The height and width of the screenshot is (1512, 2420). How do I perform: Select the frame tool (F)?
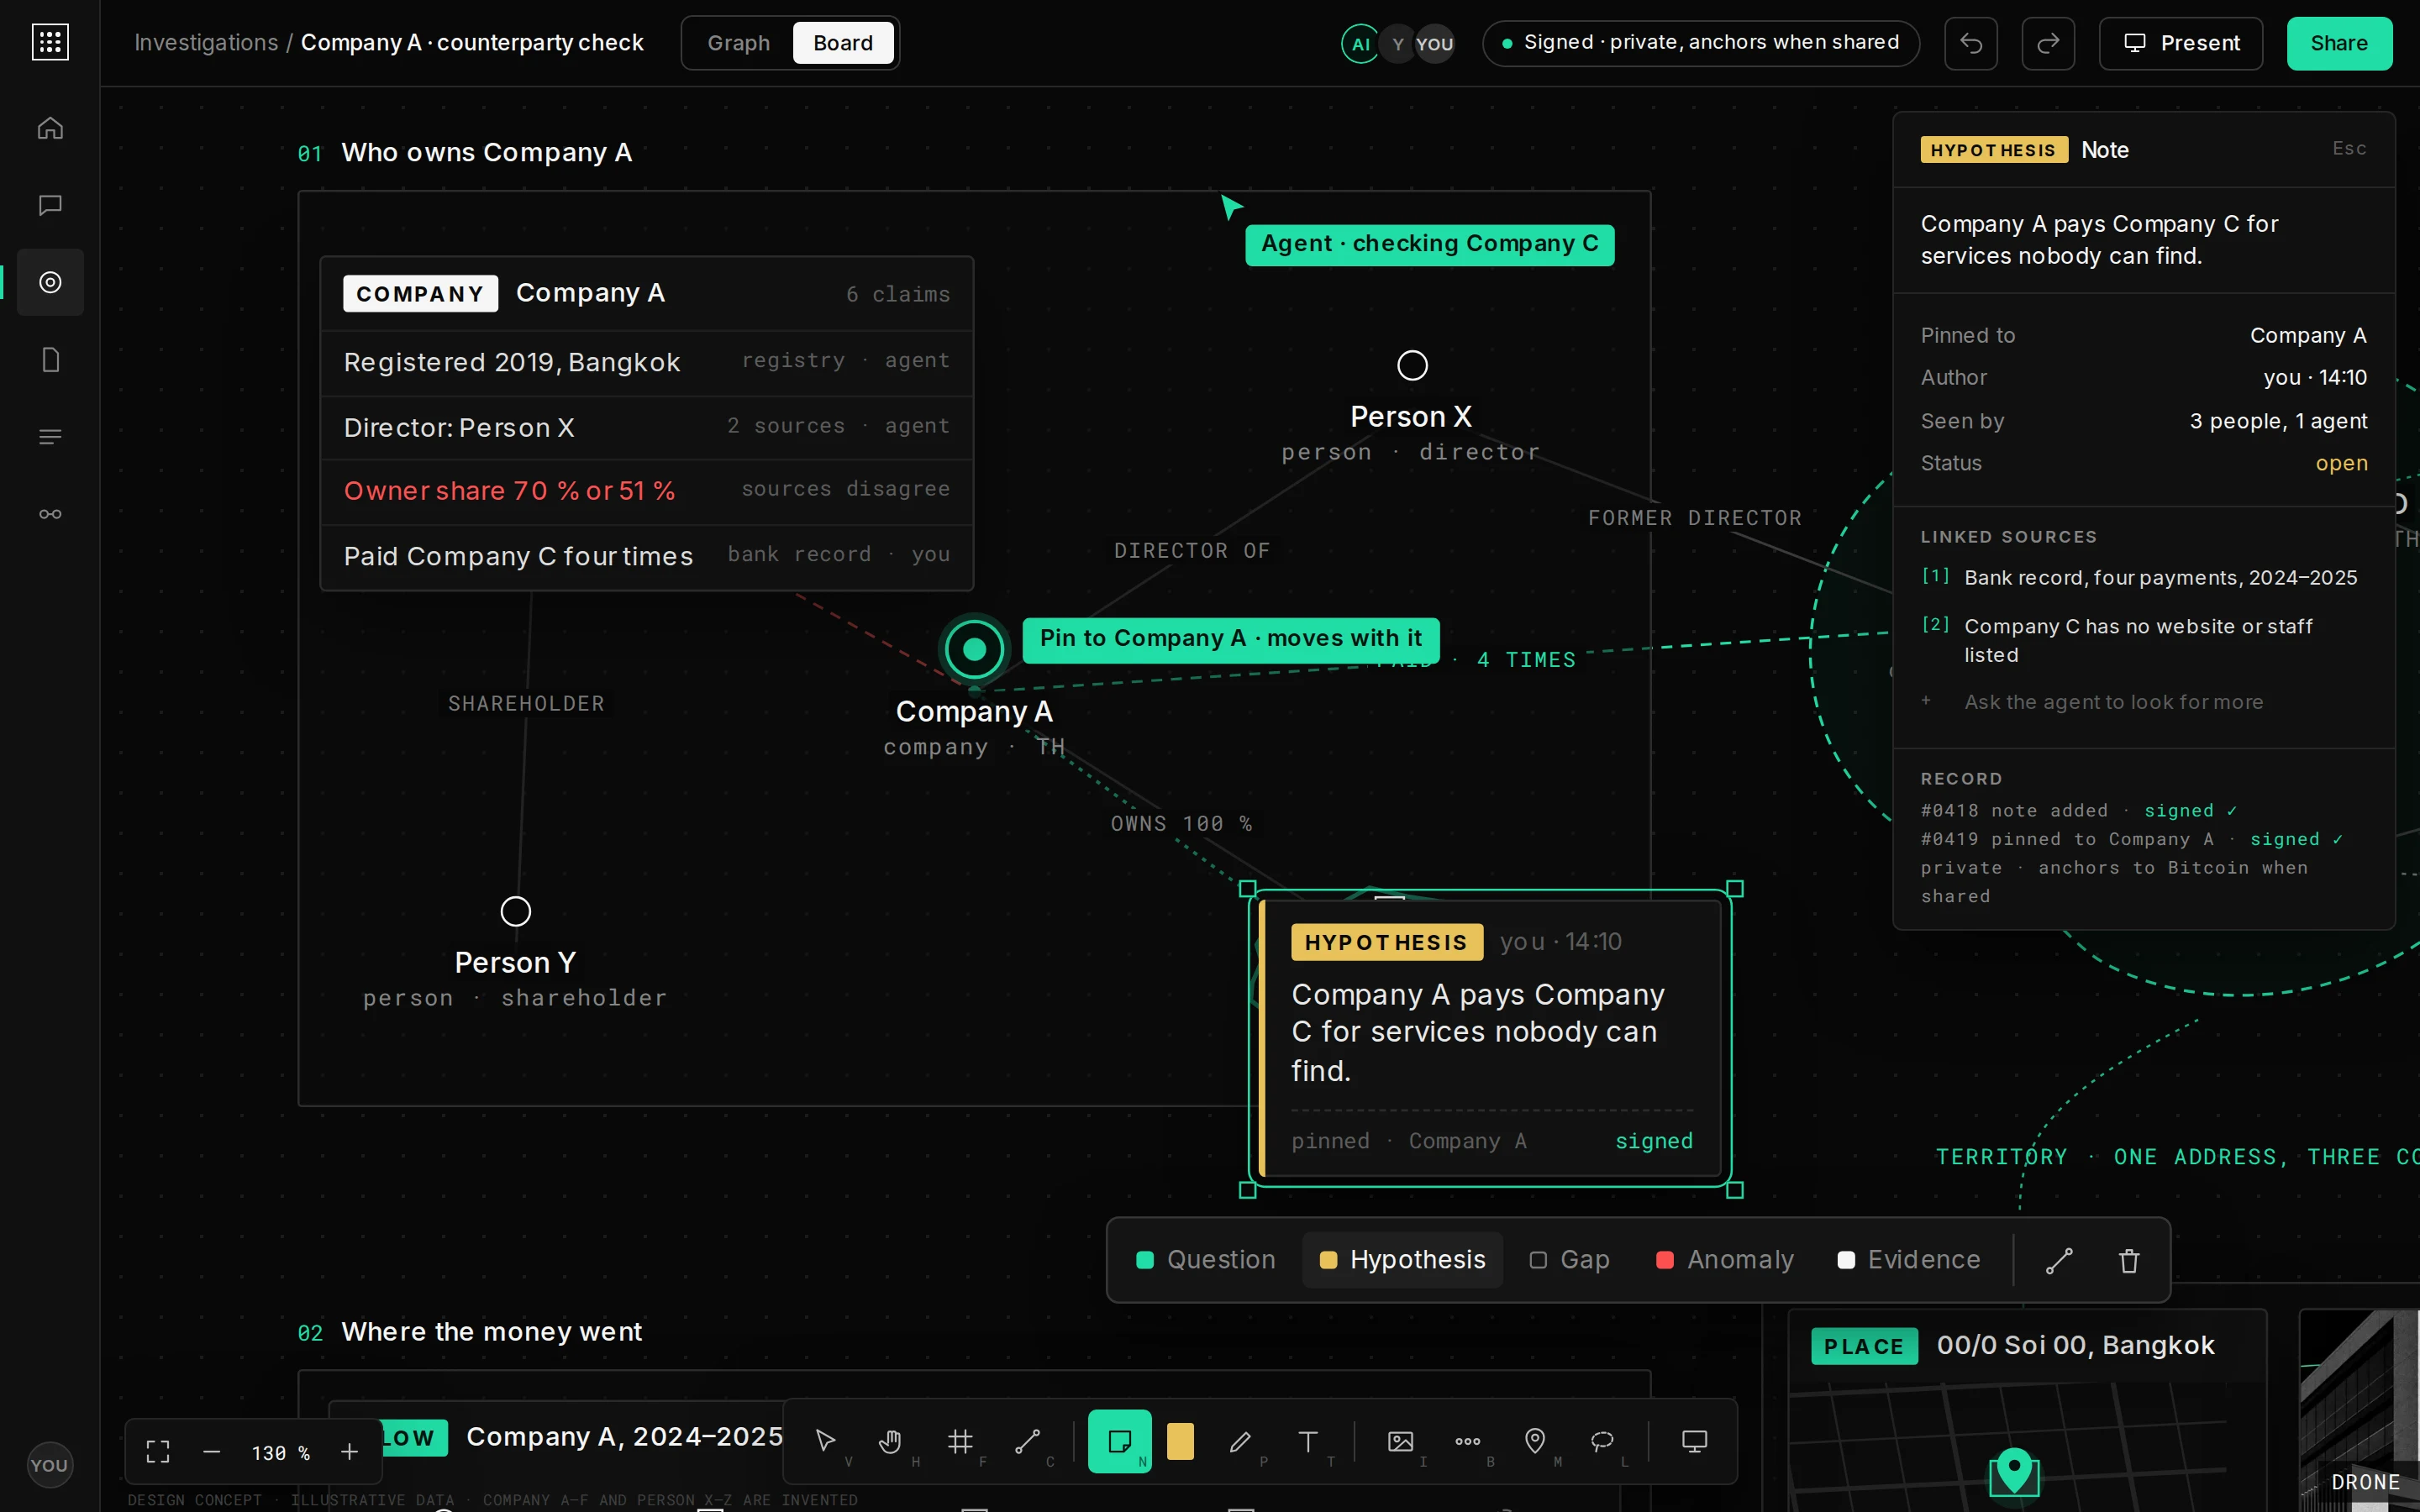point(960,1441)
